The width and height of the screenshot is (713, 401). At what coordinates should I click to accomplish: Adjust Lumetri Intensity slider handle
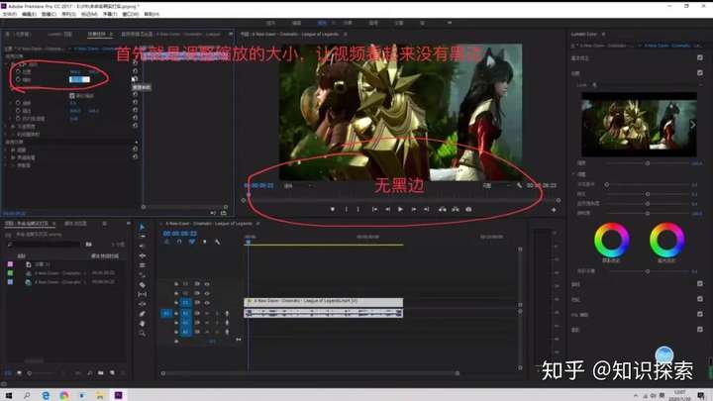(x=647, y=162)
